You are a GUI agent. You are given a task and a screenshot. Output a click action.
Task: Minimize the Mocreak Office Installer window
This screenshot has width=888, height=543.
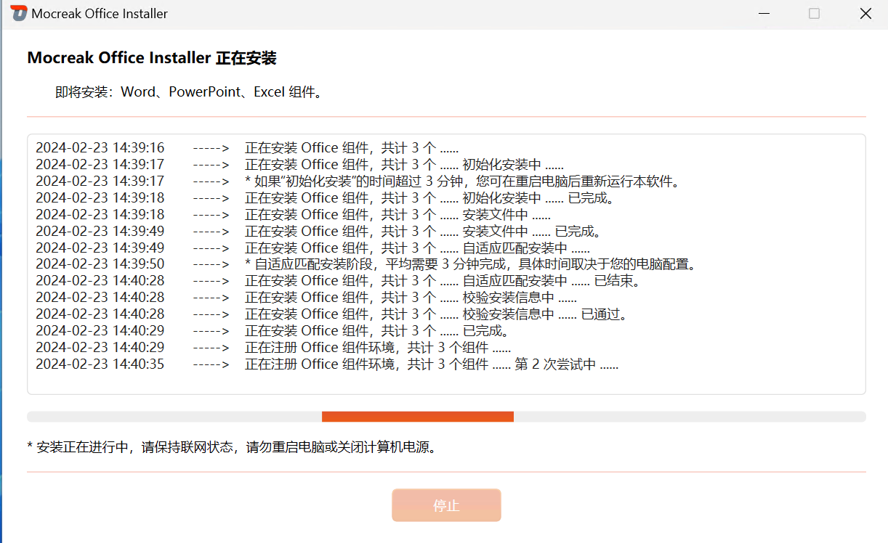tap(764, 14)
